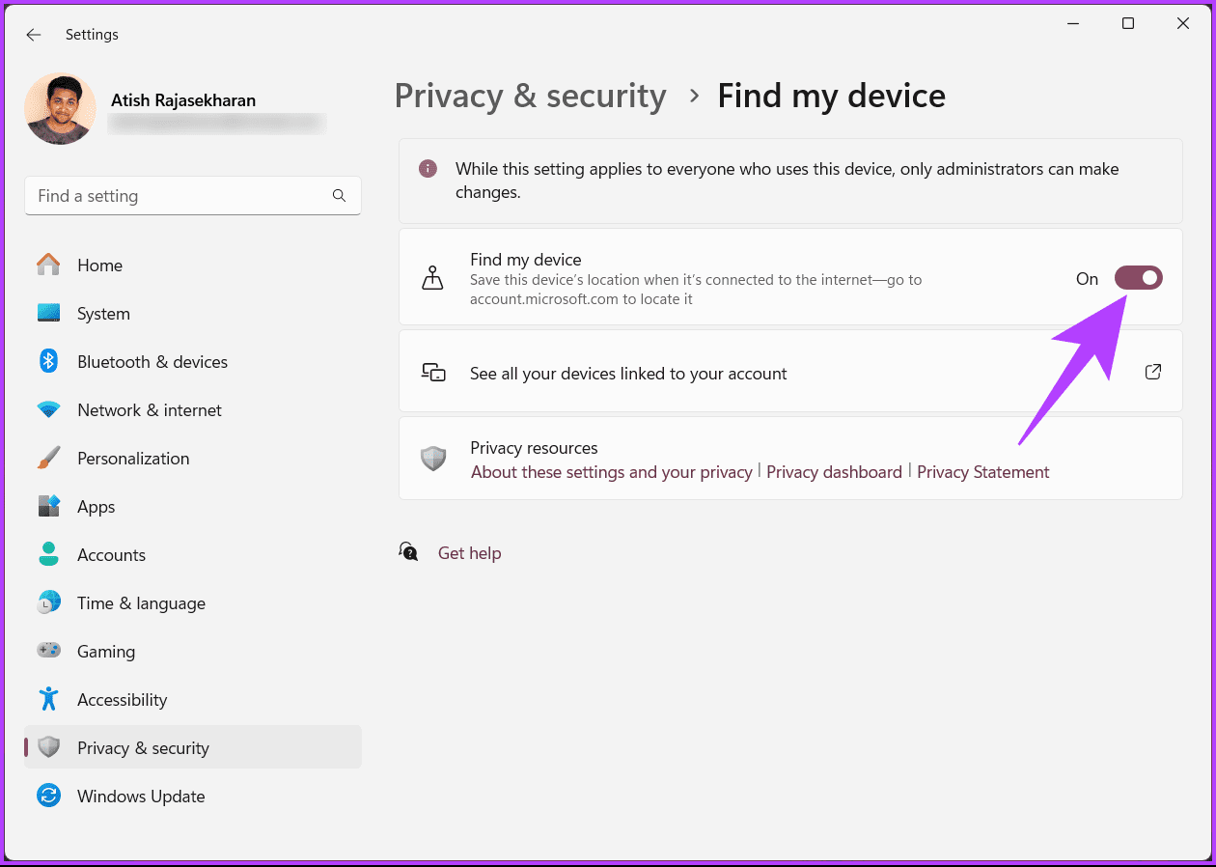
Task: Click the Accessibility figure icon
Action: coord(48,699)
